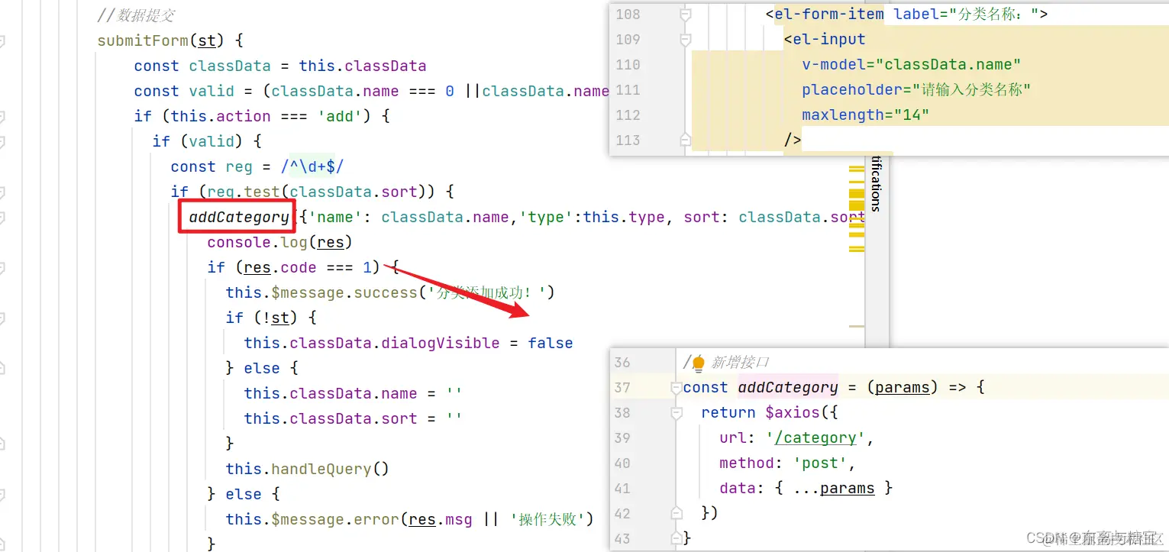Screen dimensions: 1169x552
Task: Click the '新增接口' comment on line 36
Action: (x=740, y=363)
